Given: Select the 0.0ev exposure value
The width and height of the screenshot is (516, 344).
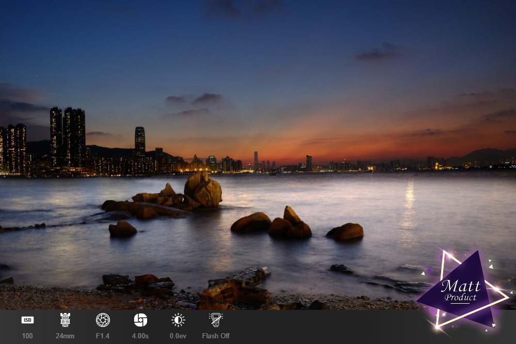Looking at the screenshot, I should 178,336.
